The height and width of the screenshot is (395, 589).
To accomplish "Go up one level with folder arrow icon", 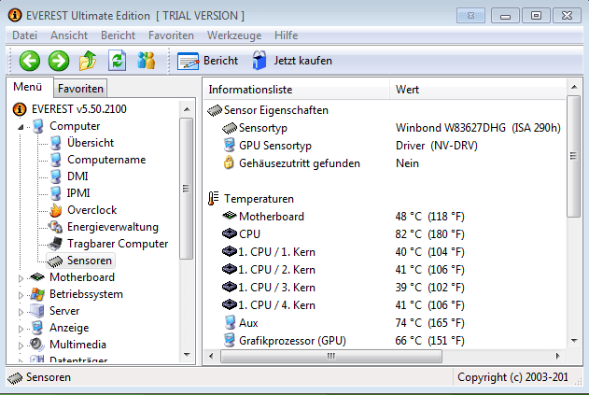I will [x=88, y=61].
